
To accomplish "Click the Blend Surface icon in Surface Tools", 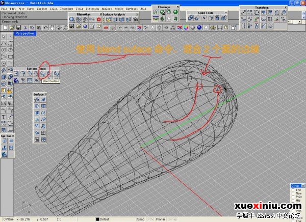I will click(x=43, y=74).
